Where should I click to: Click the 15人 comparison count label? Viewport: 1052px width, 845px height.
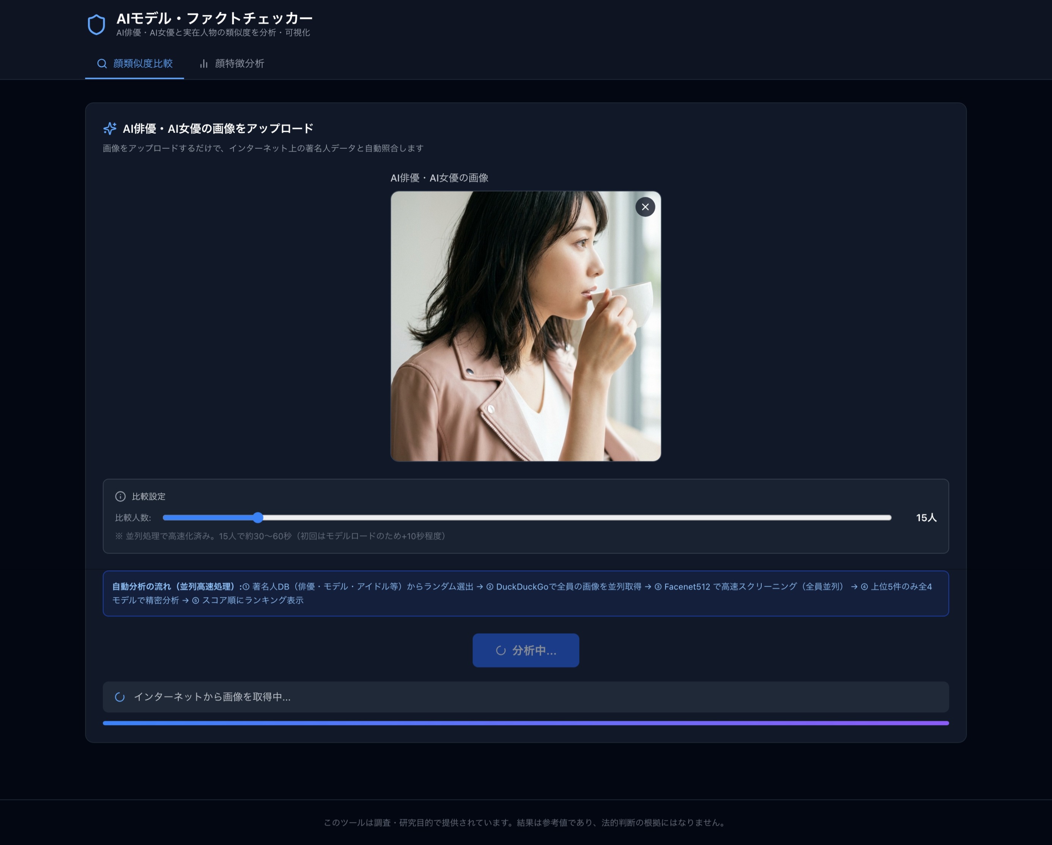tap(927, 518)
